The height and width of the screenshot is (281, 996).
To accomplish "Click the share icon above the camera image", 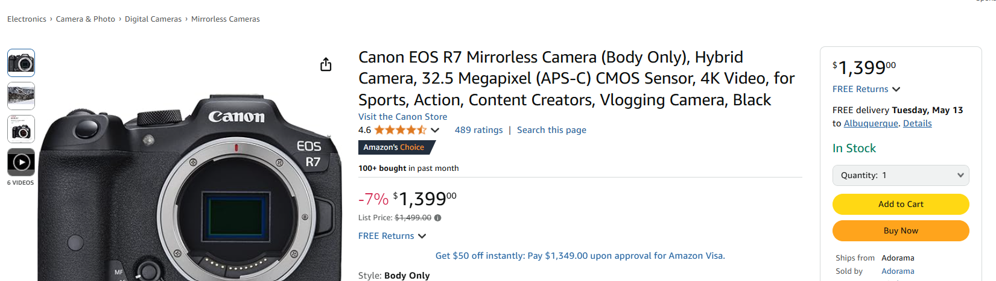I will 326,64.
